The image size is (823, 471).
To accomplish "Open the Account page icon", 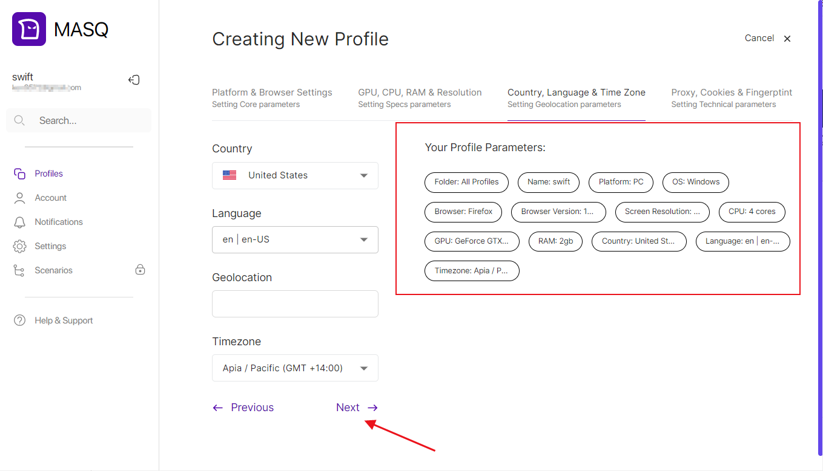I will pyautogui.click(x=19, y=198).
